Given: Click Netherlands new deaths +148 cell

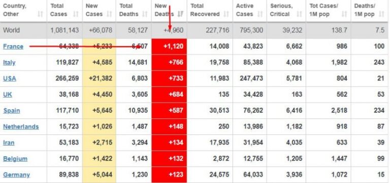Looking at the screenshot, I should [169, 126].
